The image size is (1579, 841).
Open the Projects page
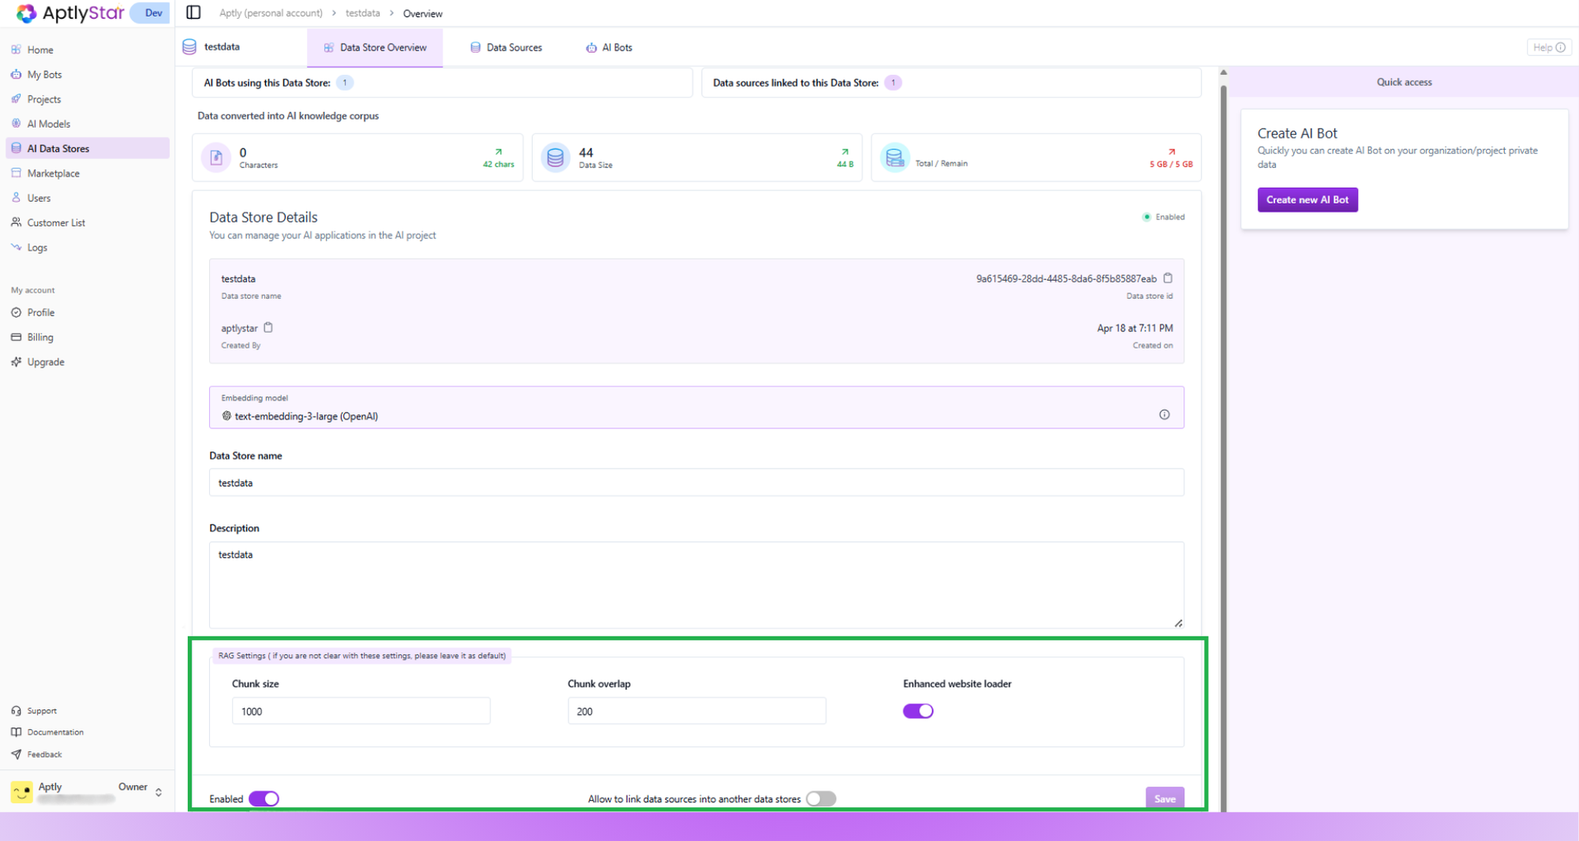pos(43,99)
